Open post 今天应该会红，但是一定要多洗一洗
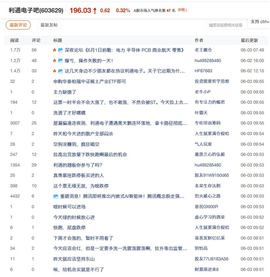The width and height of the screenshot is (270, 277). pos(120,248)
